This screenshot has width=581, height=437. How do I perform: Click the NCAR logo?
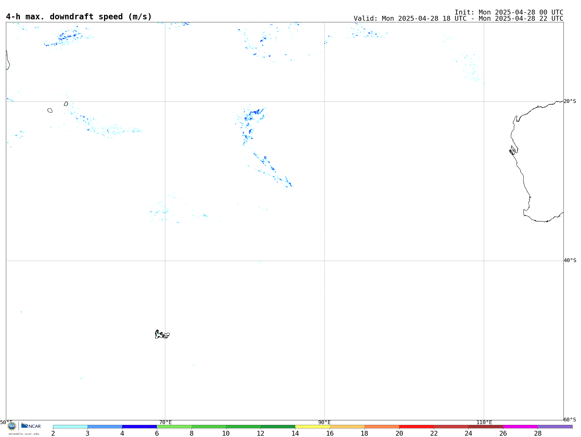pyautogui.click(x=31, y=426)
